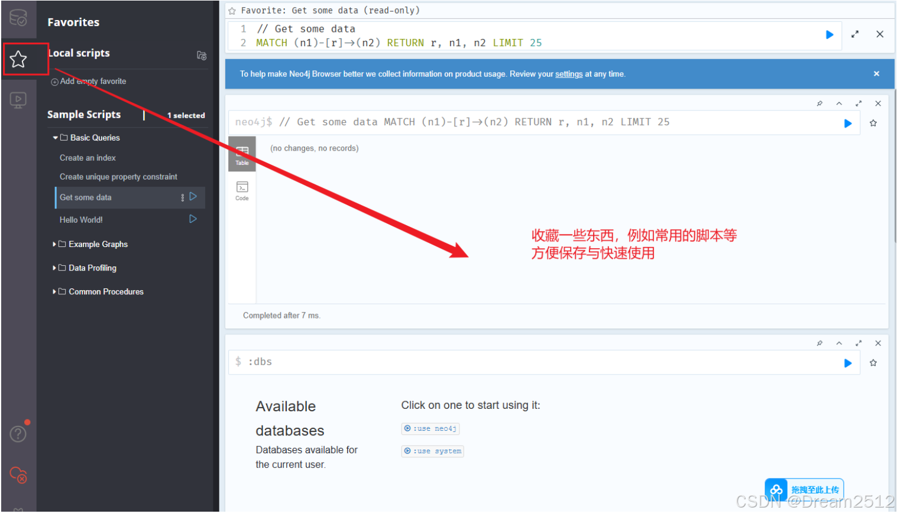Switch to the Code result view
Image resolution: width=897 pixels, height=517 pixels.
242,191
